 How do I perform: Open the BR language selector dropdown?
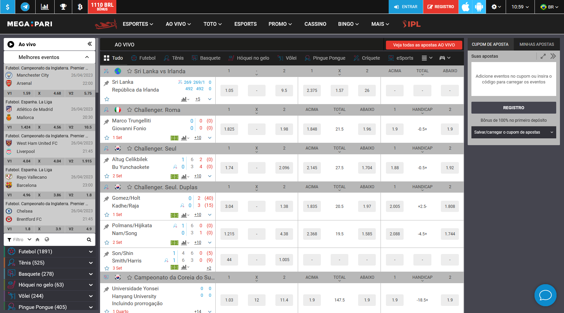pos(549,7)
